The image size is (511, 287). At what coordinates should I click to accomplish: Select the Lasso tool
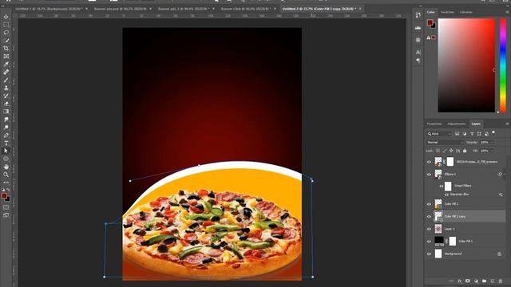click(x=6, y=33)
